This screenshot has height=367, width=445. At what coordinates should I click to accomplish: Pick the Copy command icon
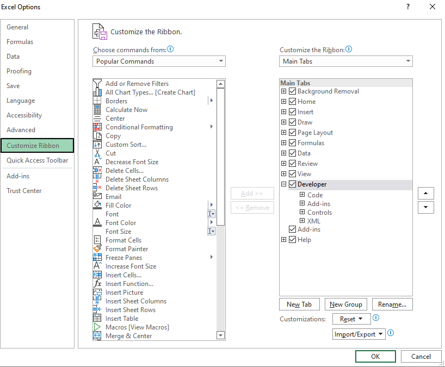click(97, 135)
